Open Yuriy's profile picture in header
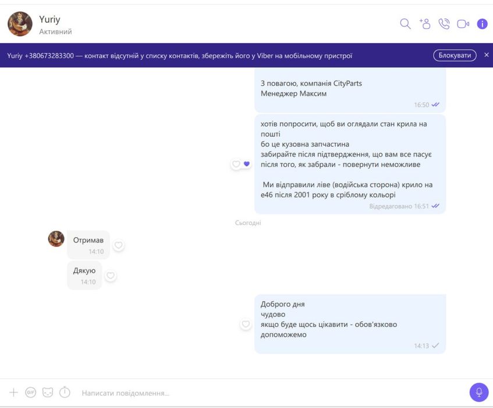This screenshot has width=493, height=408. (20, 24)
